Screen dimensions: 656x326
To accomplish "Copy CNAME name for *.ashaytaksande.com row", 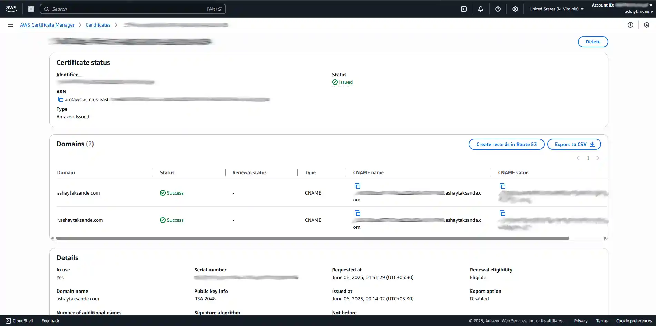I will coord(358,213).
